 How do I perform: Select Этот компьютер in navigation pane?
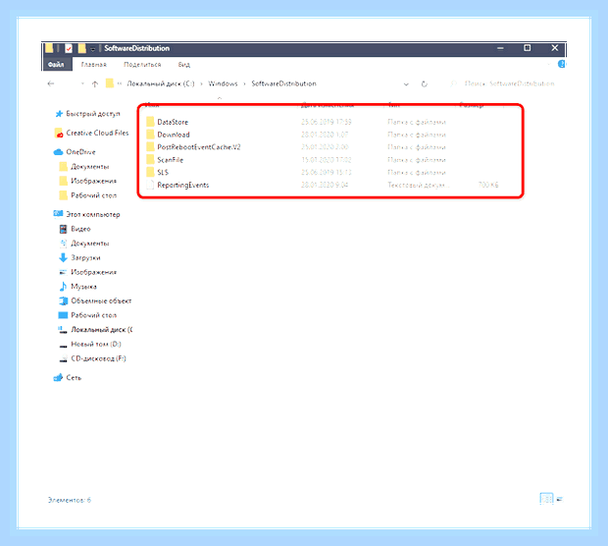pos(93,214)
